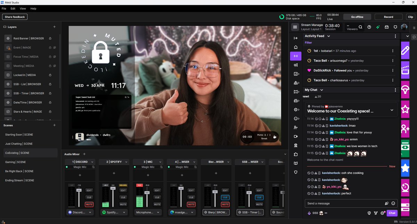The height and width of the screenshot is (224, 417).
Task: Send the message with the Chat button
Action: point(392,213)
